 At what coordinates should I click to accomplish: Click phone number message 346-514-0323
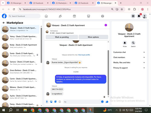57,89
